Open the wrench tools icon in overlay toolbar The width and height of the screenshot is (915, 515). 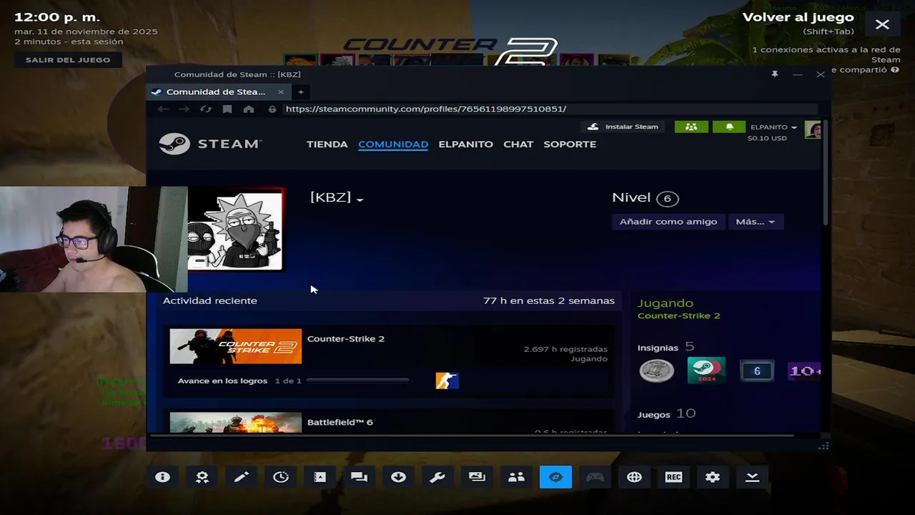(x=437, y=477)
